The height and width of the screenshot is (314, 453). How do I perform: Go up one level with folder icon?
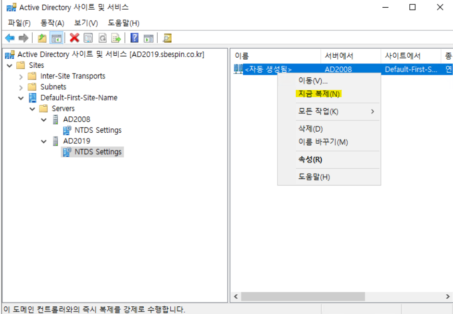click(42, 38)
